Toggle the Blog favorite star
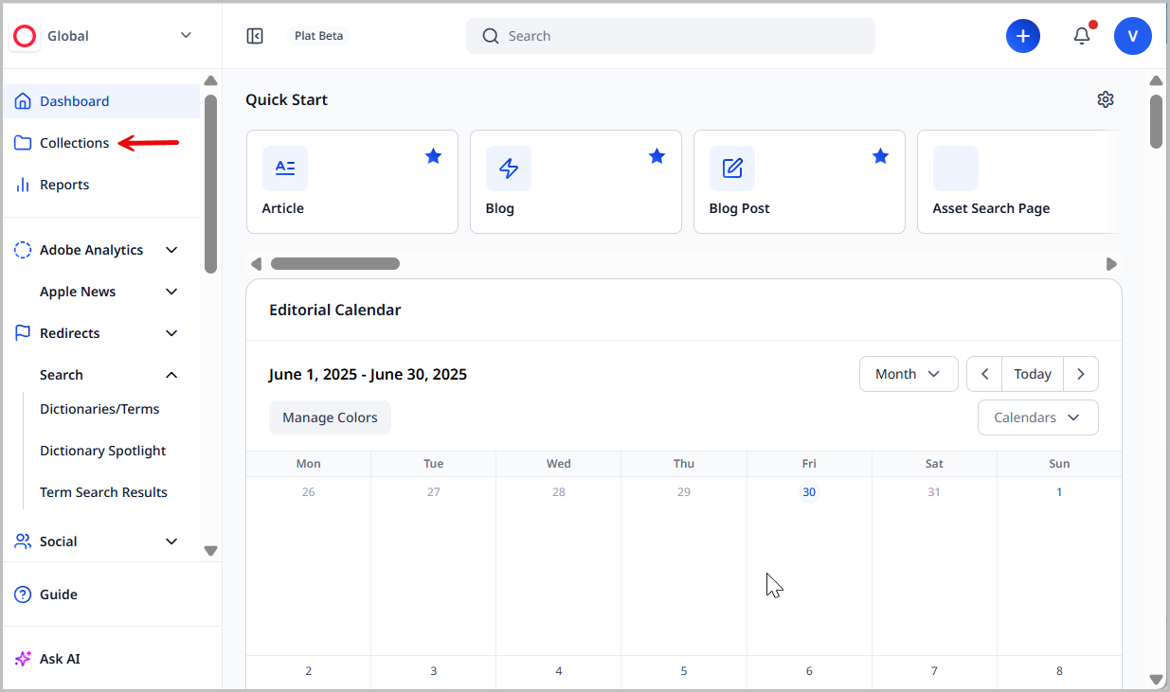Screen dimensions: 1170x692 (657, 156)
